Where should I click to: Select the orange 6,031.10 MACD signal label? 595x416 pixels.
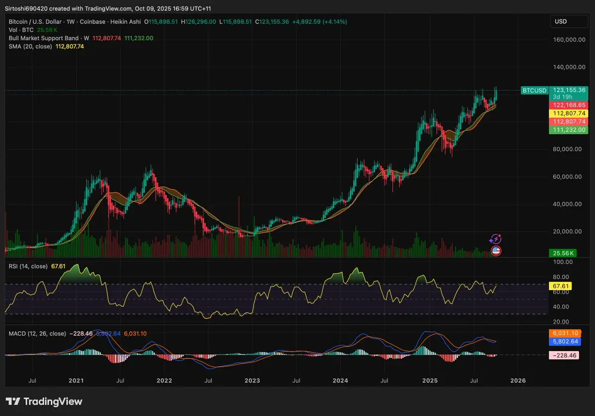click(x=565, y=333)
